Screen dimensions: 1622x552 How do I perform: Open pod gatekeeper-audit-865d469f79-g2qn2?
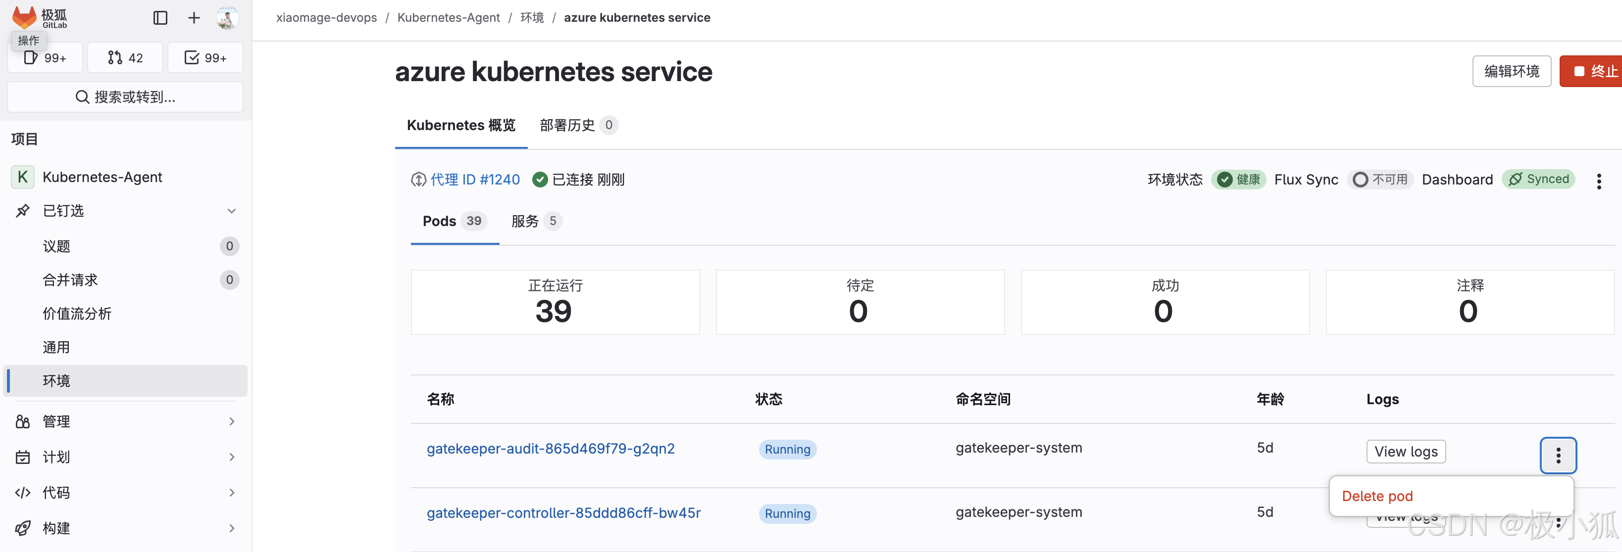(551, 449)
